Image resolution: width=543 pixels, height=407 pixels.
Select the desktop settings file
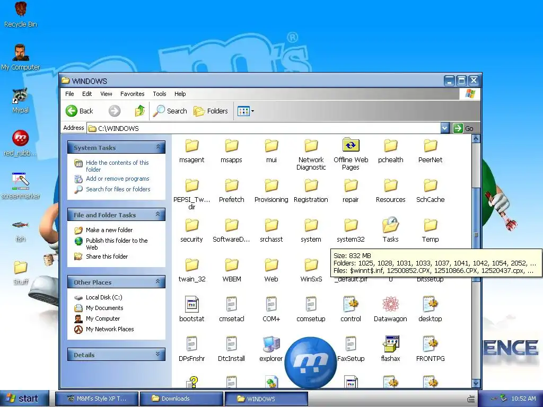[x=430, y=309]
